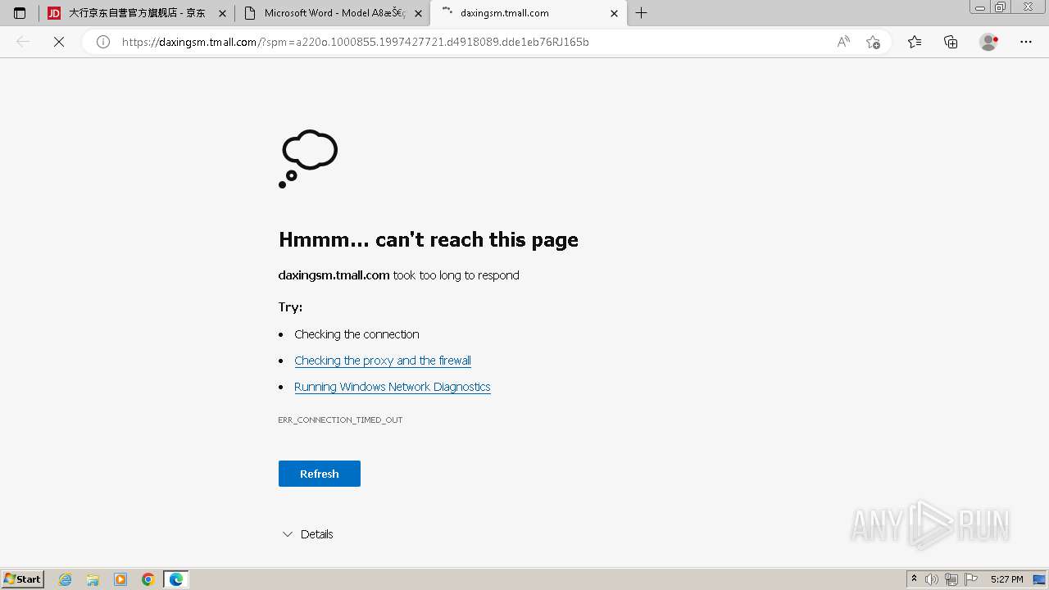The width and height of the screenshot is (1049, 590).
Task: Close the JD store tab
Action: click(222, 13)
